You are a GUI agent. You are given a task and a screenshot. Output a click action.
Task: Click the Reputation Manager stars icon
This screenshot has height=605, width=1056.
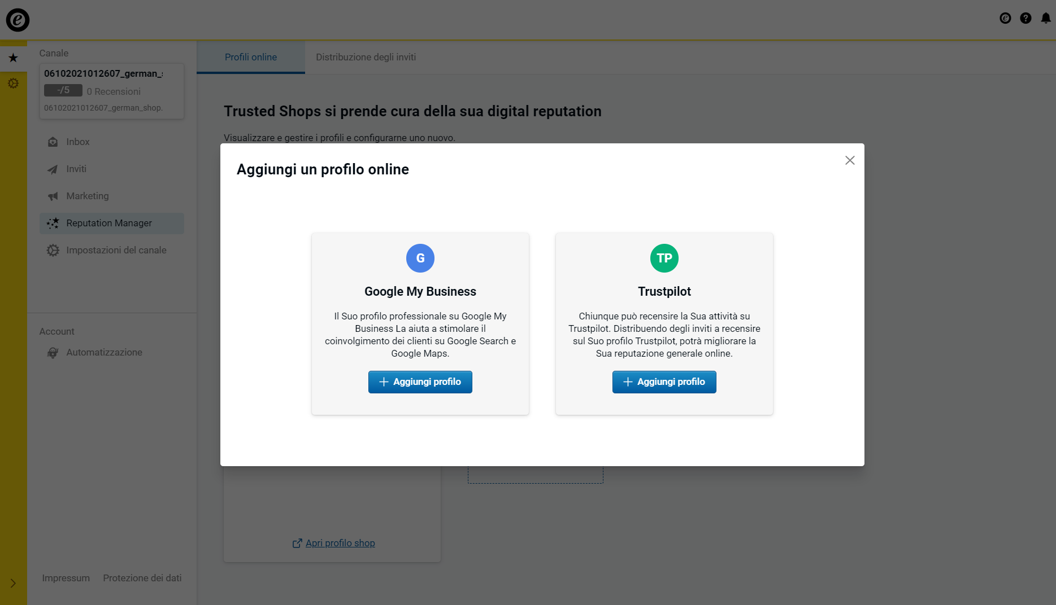(53, 223)
